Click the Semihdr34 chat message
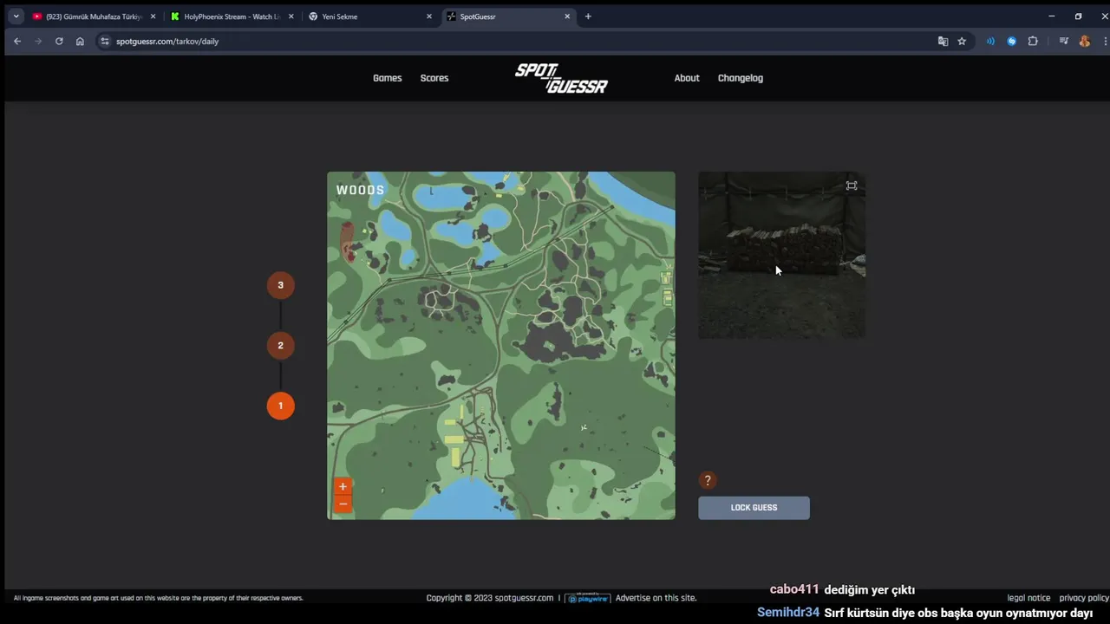1110x624 pixels. coord(924,613)
